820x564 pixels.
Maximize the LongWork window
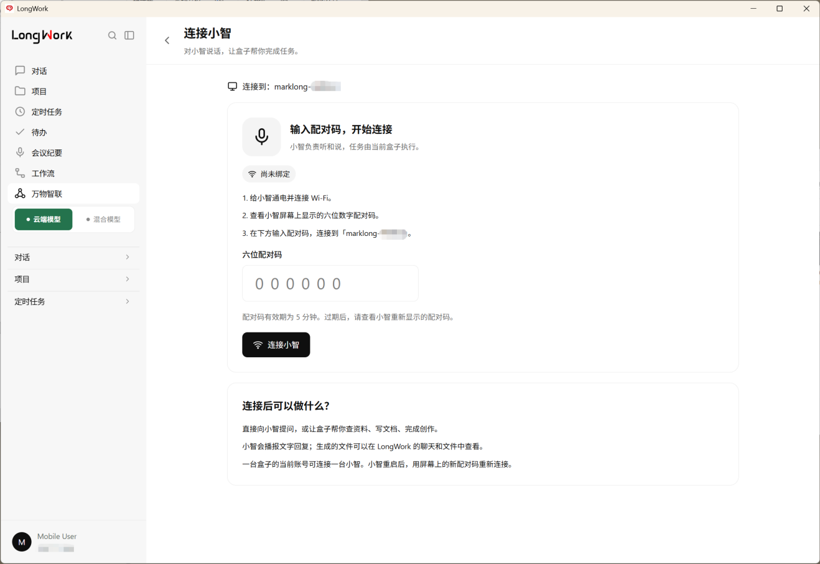point(780,9)
